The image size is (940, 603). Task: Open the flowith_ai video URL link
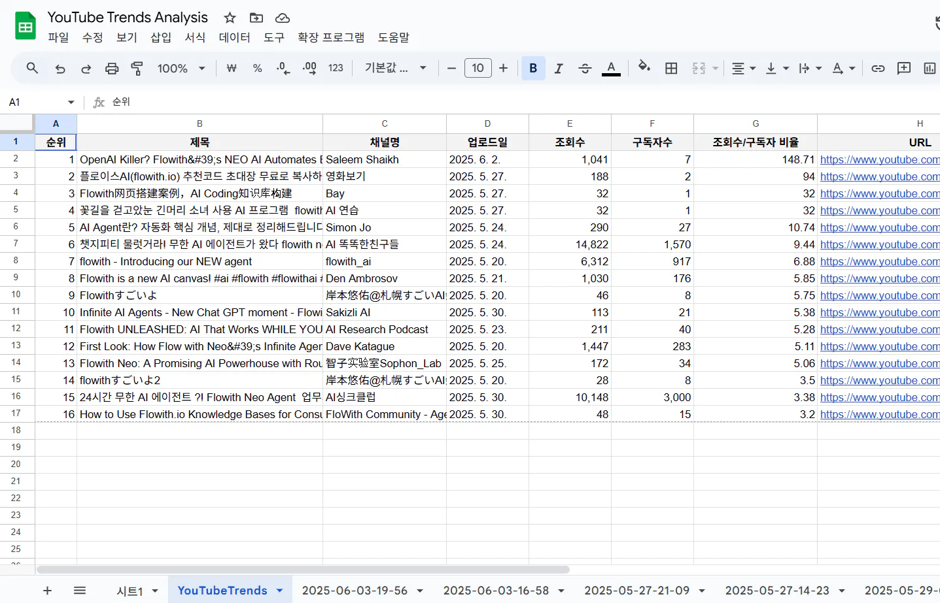880,261
